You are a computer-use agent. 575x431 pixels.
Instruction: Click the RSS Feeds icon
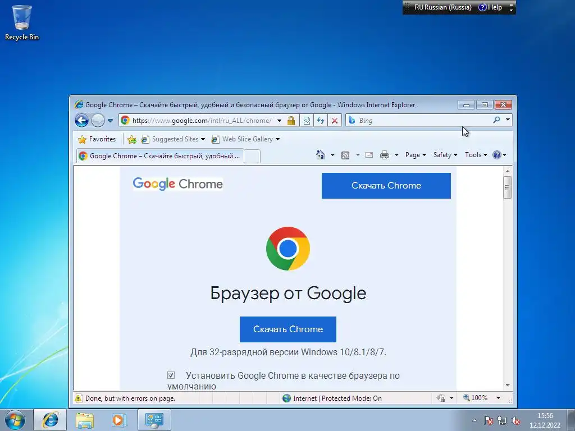345,155
